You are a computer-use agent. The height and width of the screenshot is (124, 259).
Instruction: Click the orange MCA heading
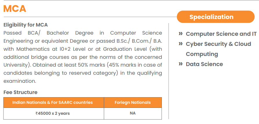pos(15,9)
